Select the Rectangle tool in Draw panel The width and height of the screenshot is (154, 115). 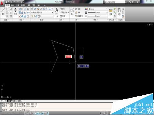point(11,13)
